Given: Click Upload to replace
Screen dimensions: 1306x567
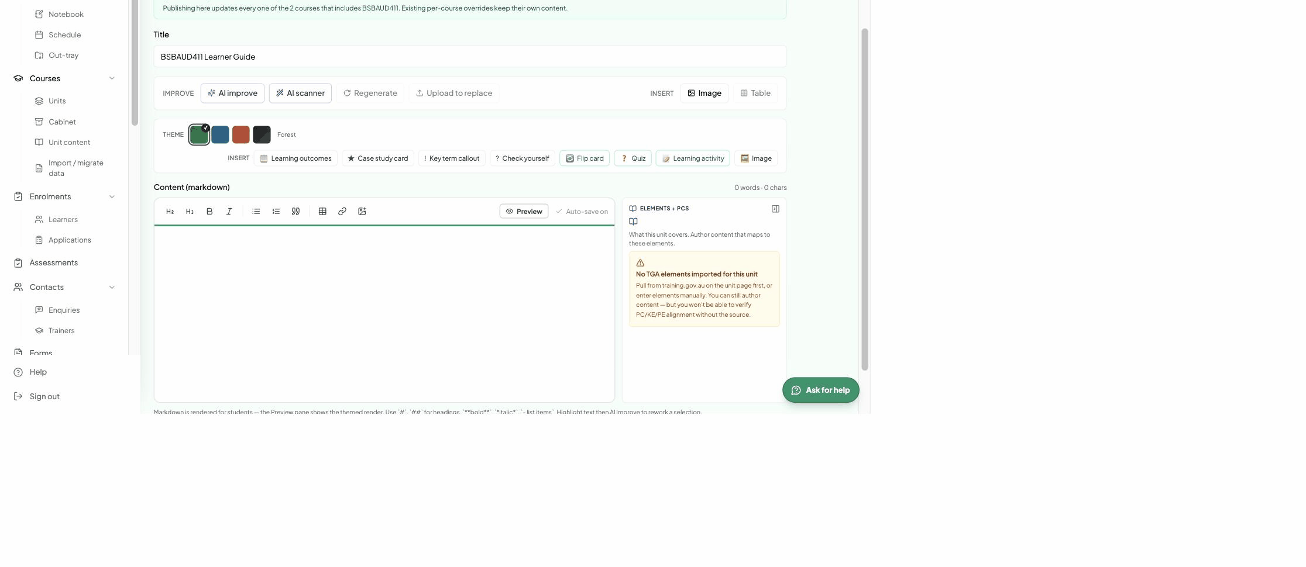Looking at the screenshot, I should [x=454, y=94].
